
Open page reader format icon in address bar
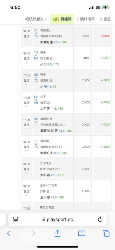click(x=16, y=219)
